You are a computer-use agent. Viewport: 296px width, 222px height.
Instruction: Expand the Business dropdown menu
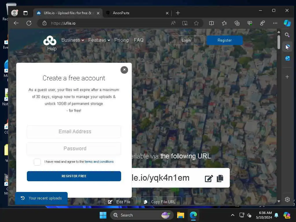(73, 40)
